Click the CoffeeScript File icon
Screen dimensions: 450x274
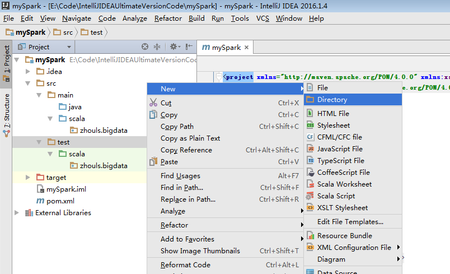click(x=311, y=172)
